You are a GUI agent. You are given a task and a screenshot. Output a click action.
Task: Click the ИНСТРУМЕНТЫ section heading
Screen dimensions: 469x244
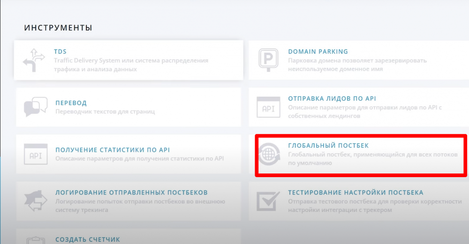tap(58, 28)
